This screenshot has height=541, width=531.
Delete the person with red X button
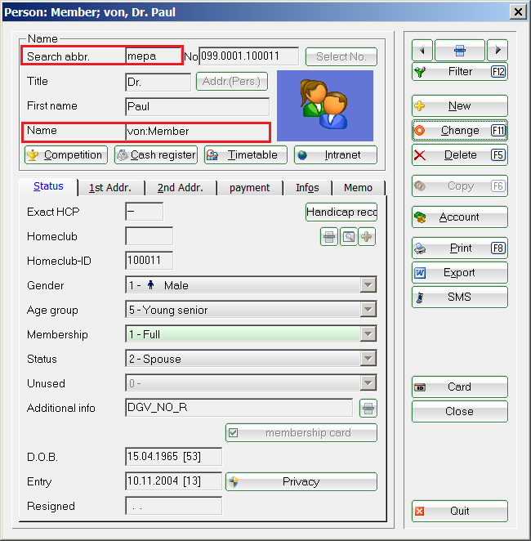click(x=460, y=155)
